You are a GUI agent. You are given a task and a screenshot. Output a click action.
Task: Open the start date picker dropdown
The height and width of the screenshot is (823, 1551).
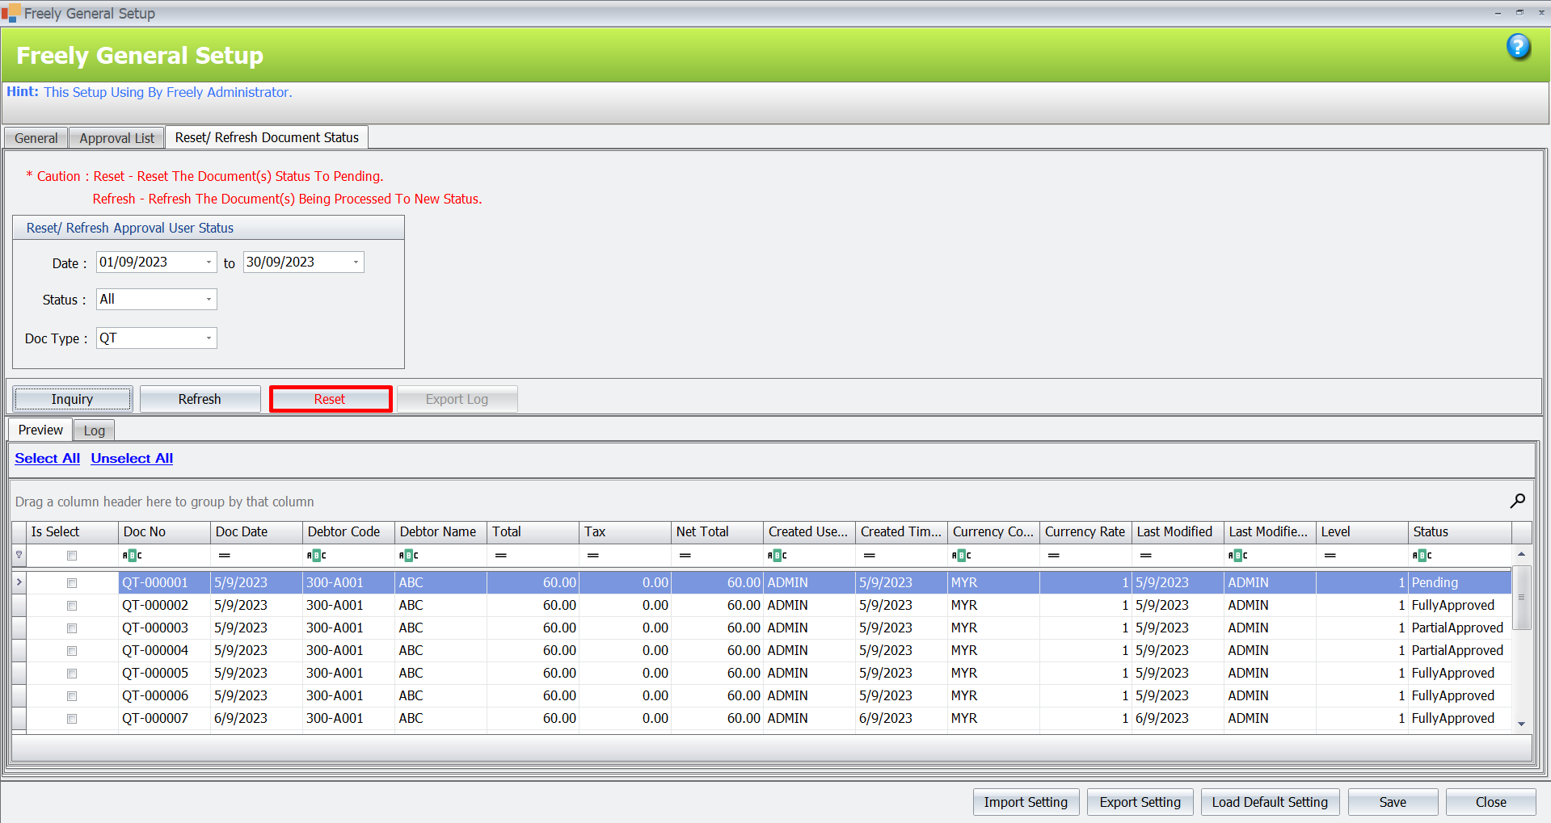point(209,262)
